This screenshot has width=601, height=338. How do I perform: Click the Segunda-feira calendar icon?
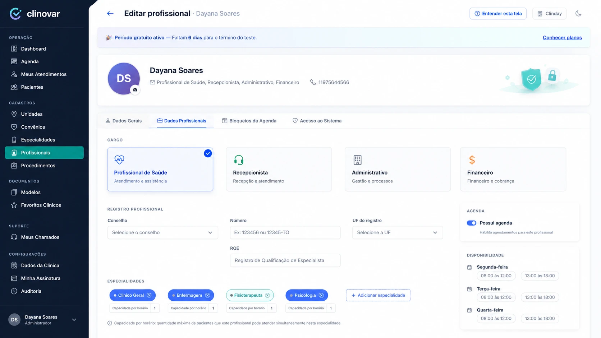coord(469,267)
